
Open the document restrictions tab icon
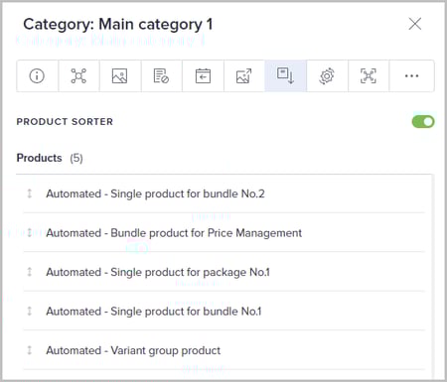pyautogui.click(x=161, y=75)
